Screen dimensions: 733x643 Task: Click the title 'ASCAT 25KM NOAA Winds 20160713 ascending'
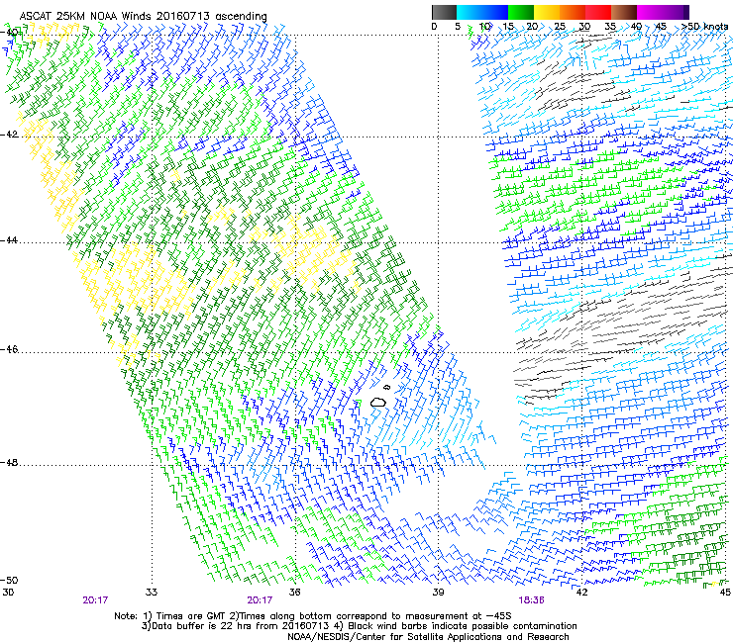point(143,17)
